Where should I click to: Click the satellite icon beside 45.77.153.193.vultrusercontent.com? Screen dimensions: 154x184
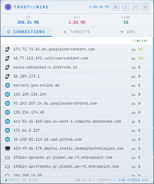click(x=7, y=58)
